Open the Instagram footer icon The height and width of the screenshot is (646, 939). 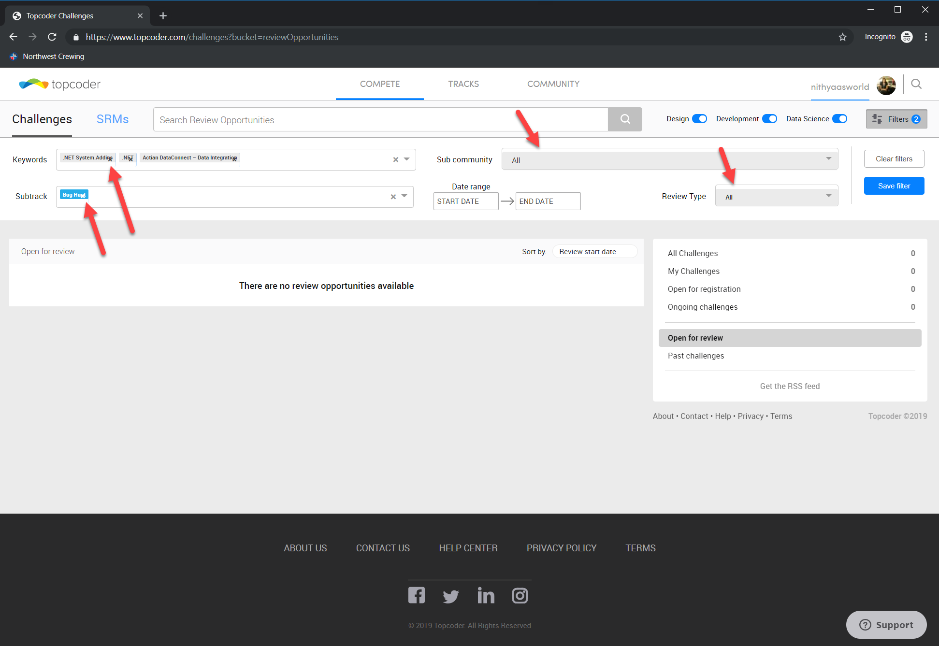tap(520, 595)
